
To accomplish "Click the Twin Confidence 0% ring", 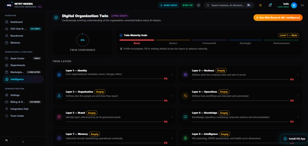I will click(83, 40).
